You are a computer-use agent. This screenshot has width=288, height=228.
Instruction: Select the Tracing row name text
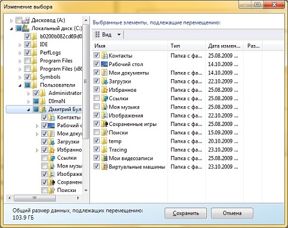click(x=118, y=149)
